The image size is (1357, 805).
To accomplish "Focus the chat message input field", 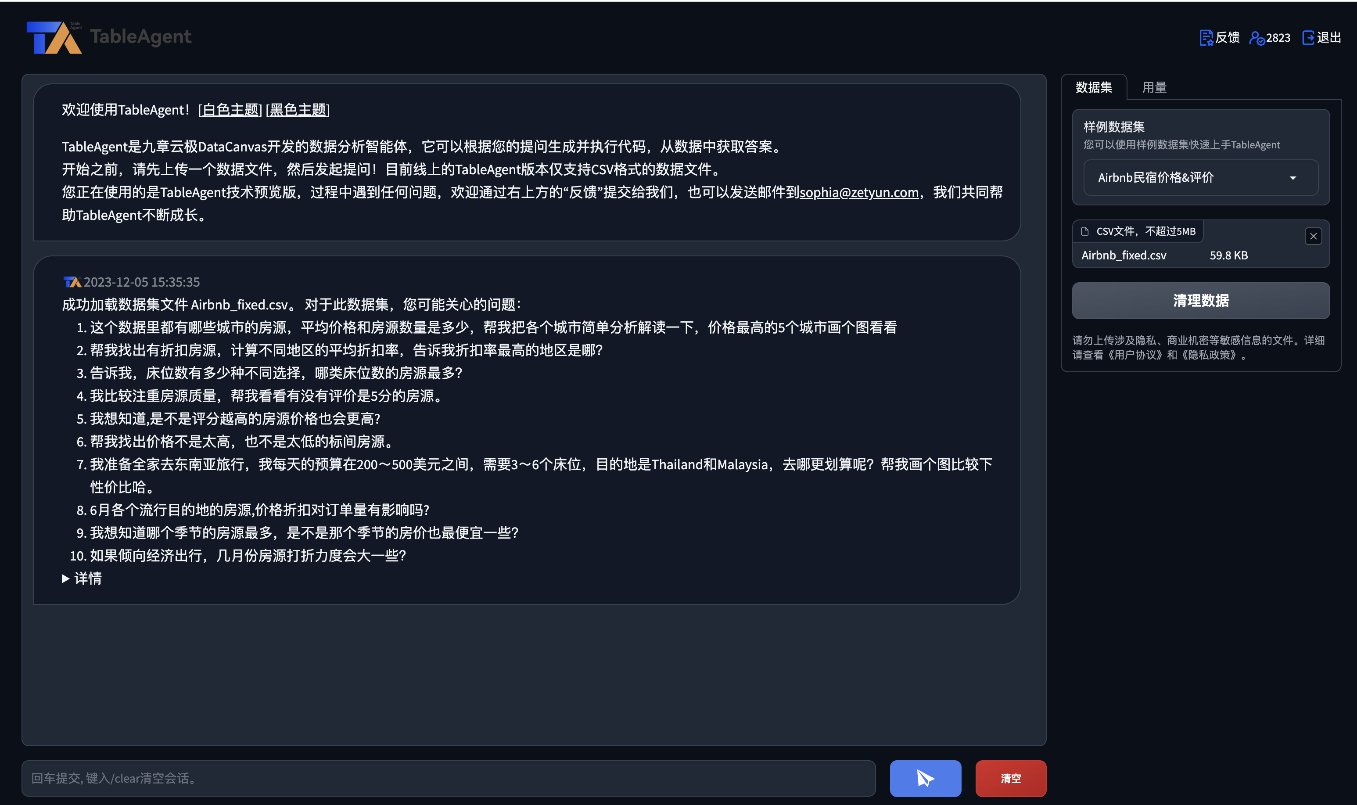I will coord(449,778).
